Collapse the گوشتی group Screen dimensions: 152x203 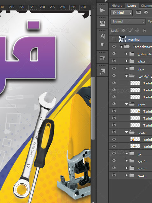tap(126, 76)
